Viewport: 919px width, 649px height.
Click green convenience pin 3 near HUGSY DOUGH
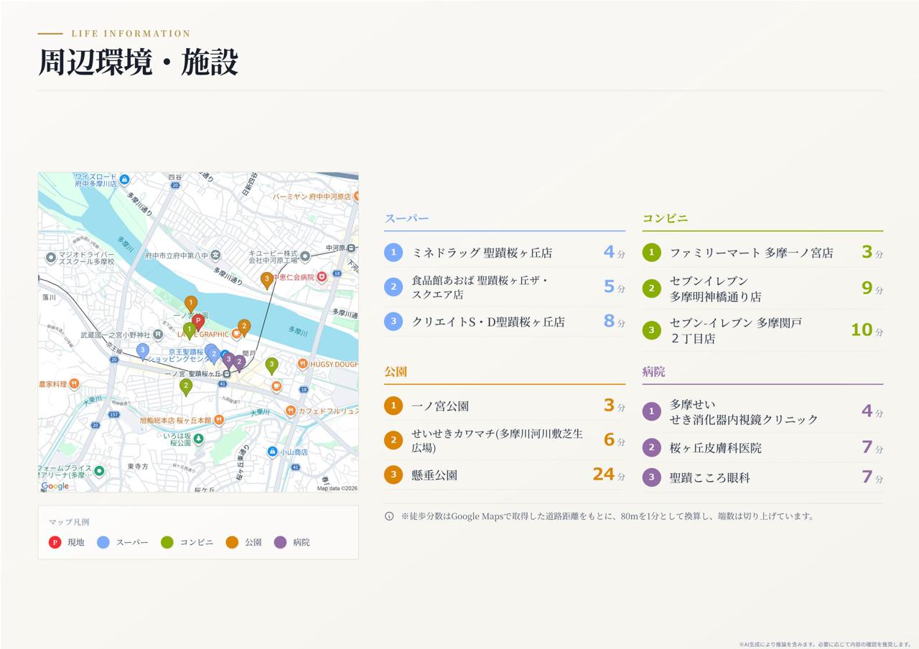271,365
